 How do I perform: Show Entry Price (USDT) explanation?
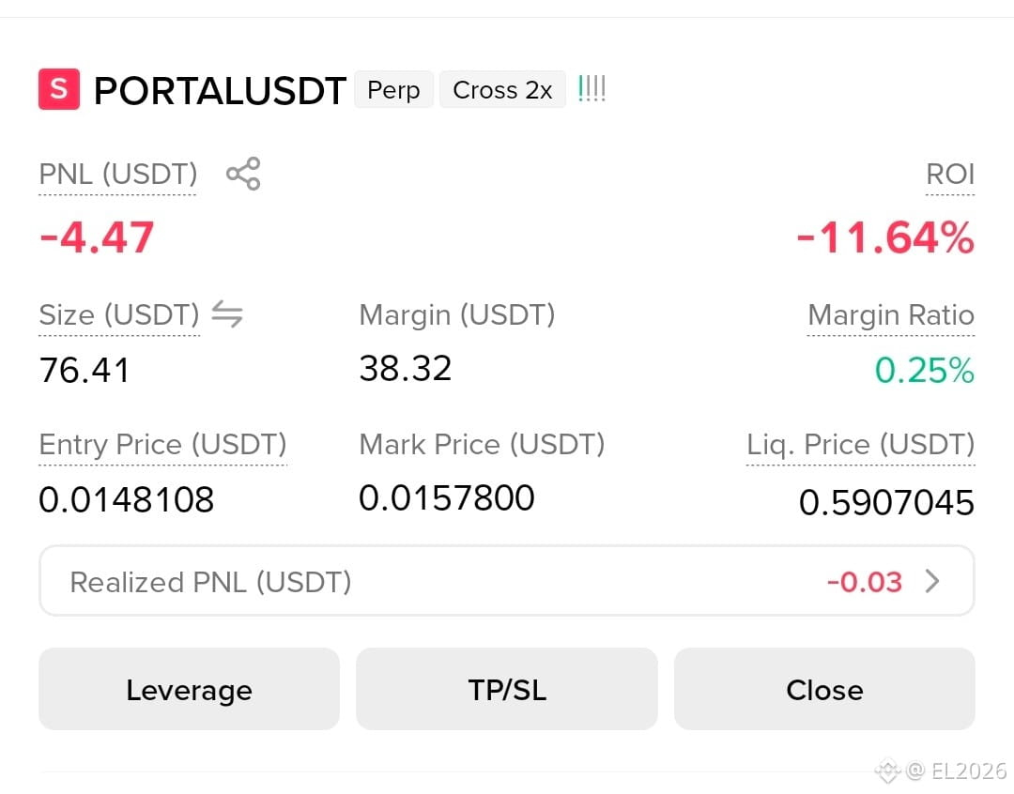(x=162, y=444)
